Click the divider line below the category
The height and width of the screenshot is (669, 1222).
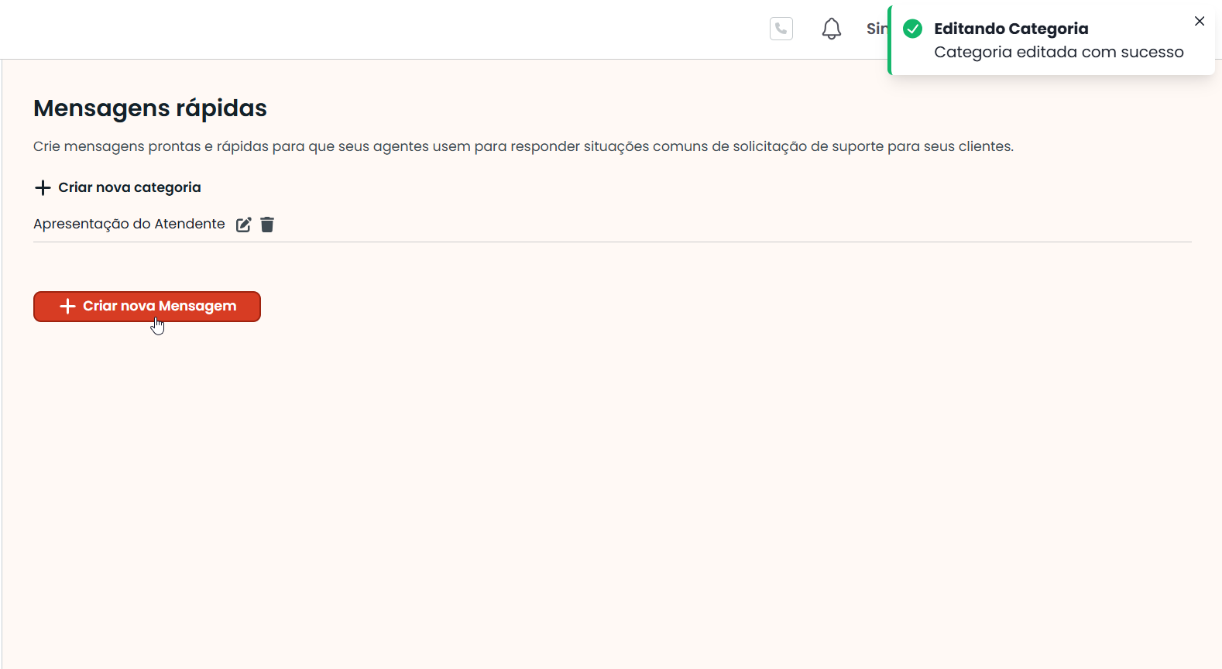(612, 242)
